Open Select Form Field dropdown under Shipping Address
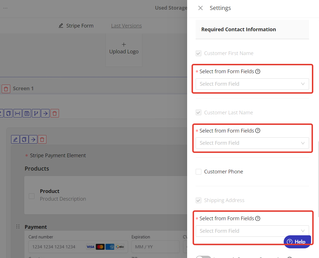Screen dimensions: 319x258 pyautogui.click(x=252, y=231)
